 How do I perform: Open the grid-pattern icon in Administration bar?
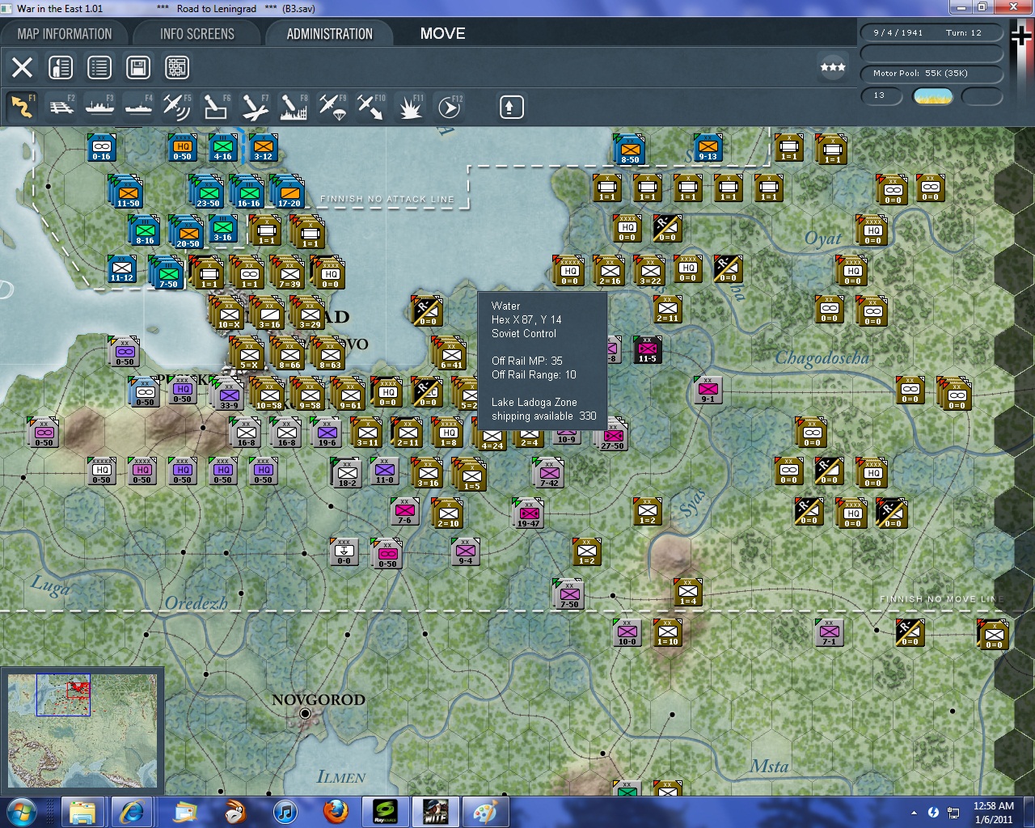[x=177, y=67]
